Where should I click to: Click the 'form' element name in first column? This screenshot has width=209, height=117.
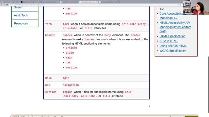48,24
